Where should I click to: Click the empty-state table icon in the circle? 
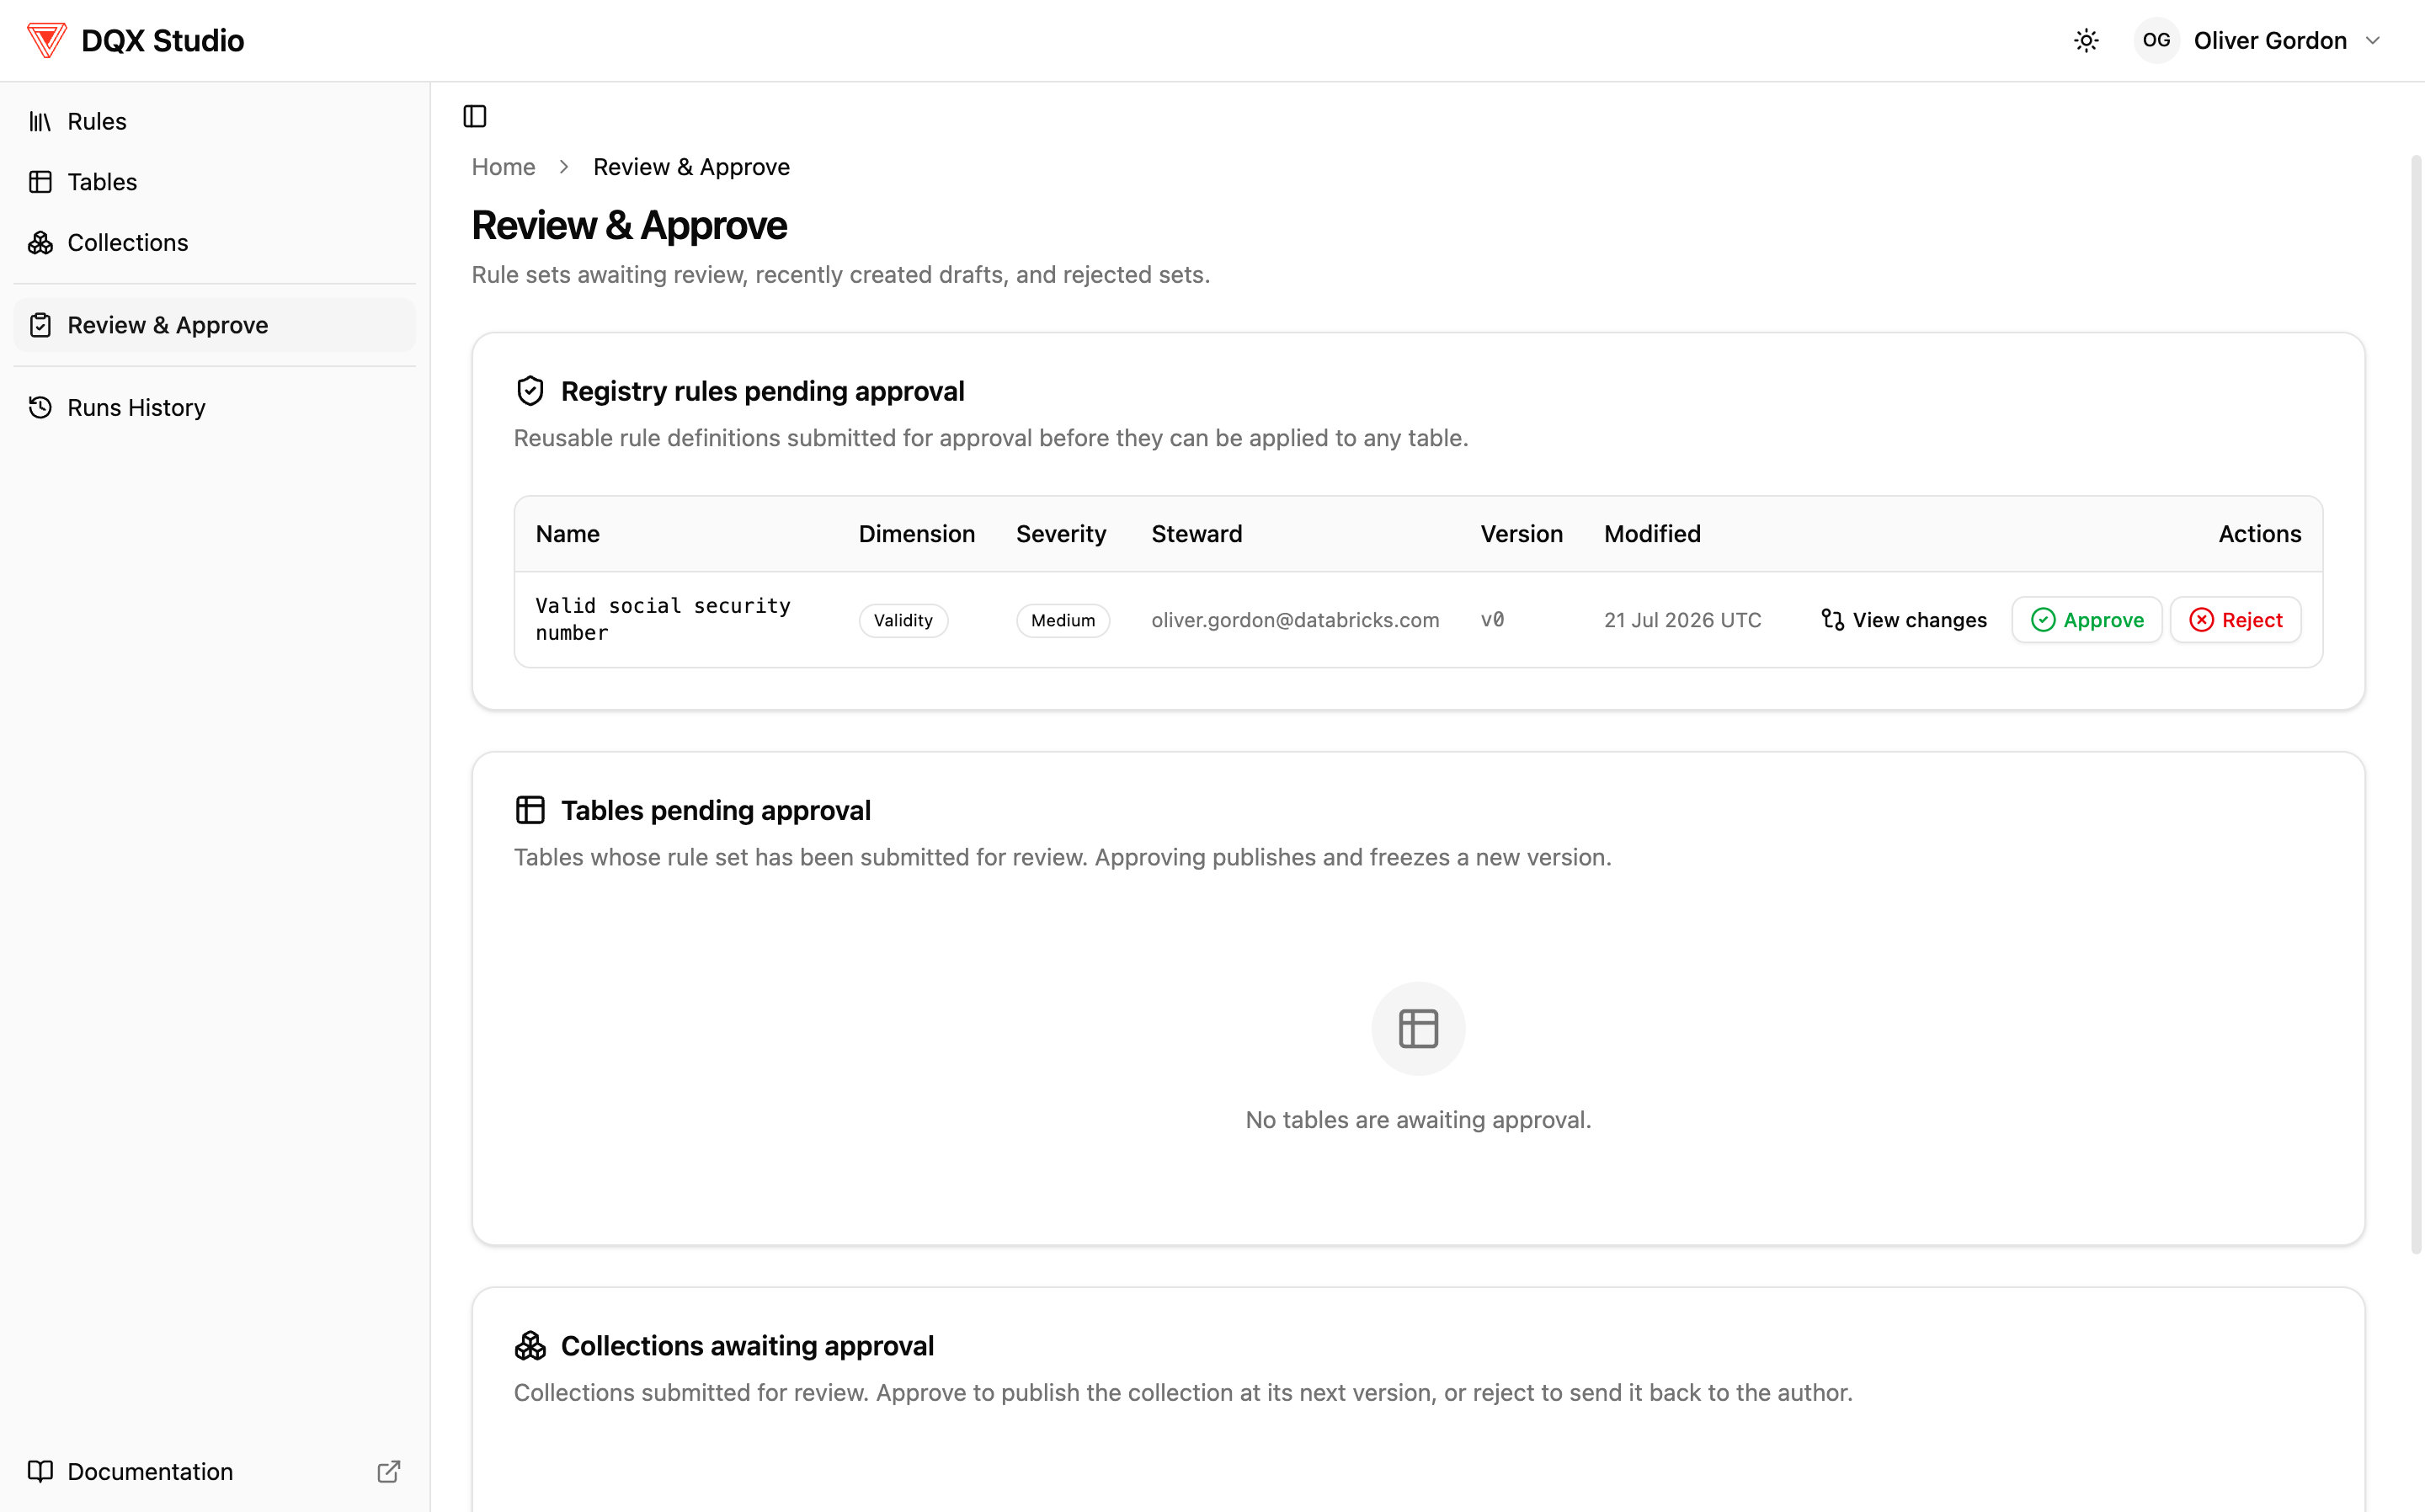1418,1029
